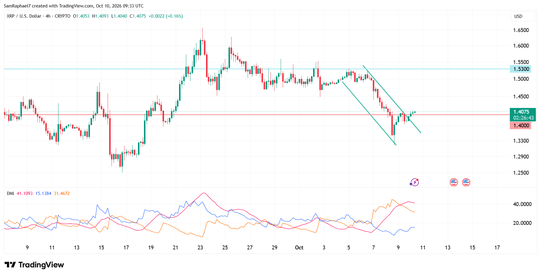
Task: Select the H1.4093 high value
Action: coord(100,16)
